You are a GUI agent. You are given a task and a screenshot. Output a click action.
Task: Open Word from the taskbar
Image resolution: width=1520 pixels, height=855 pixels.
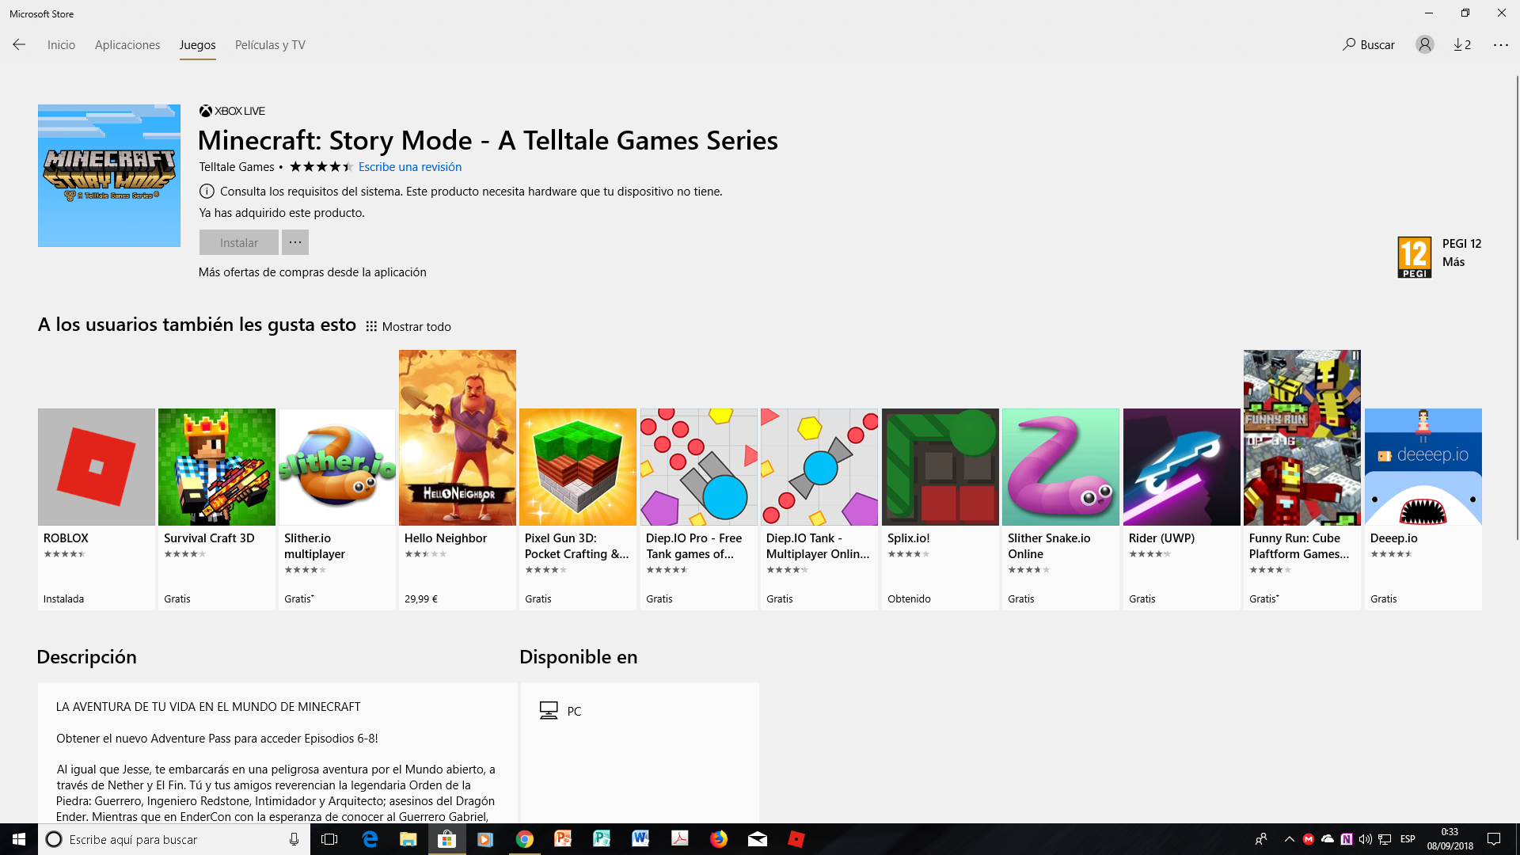click(x=640, y=839)
